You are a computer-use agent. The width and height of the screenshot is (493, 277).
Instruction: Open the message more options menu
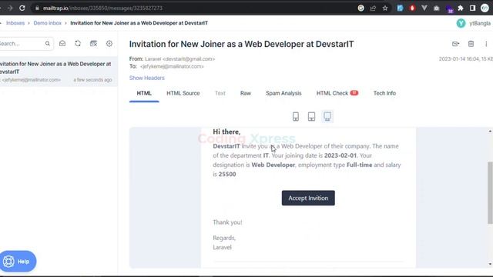point(486,44)
